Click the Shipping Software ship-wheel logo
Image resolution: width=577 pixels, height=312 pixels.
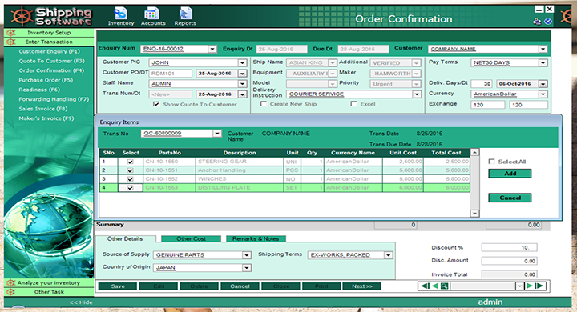22,17
